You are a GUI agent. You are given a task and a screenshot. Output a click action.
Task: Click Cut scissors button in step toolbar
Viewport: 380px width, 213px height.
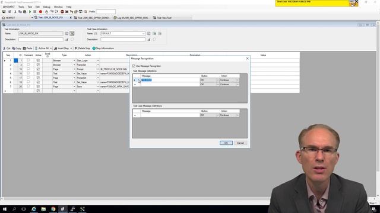[7, 49]
